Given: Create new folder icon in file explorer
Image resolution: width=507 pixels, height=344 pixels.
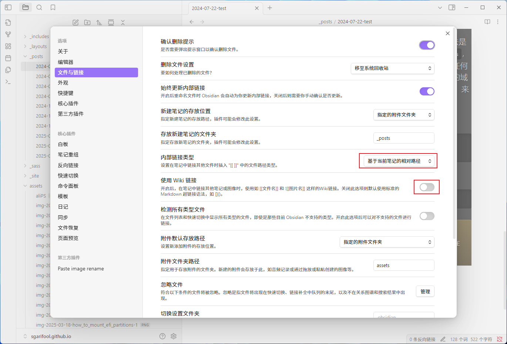Looking at the screenshot, I should tap(87, 23).
